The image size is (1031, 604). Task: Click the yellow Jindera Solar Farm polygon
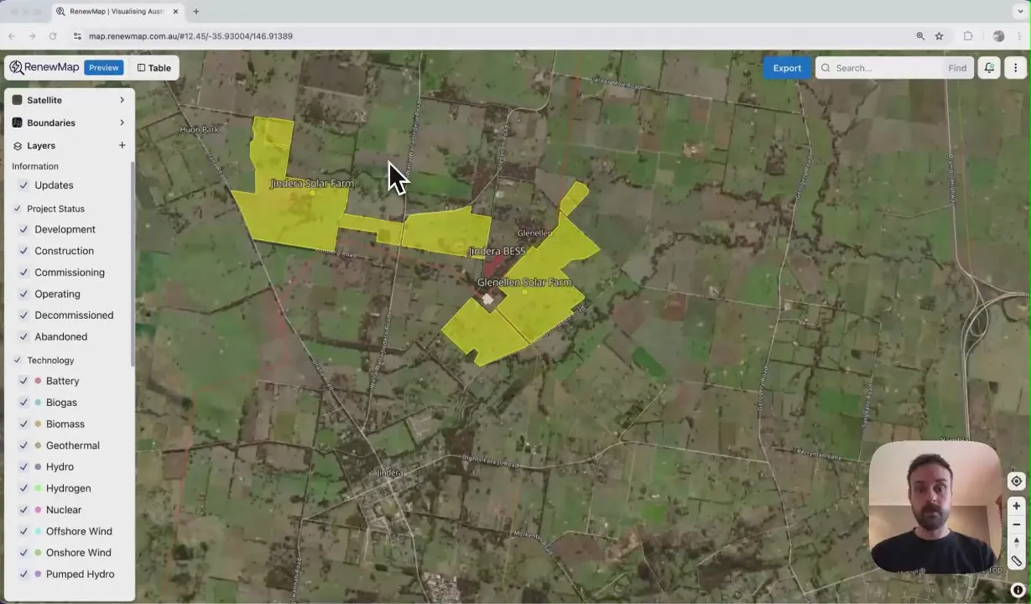[x=289, y=214]
